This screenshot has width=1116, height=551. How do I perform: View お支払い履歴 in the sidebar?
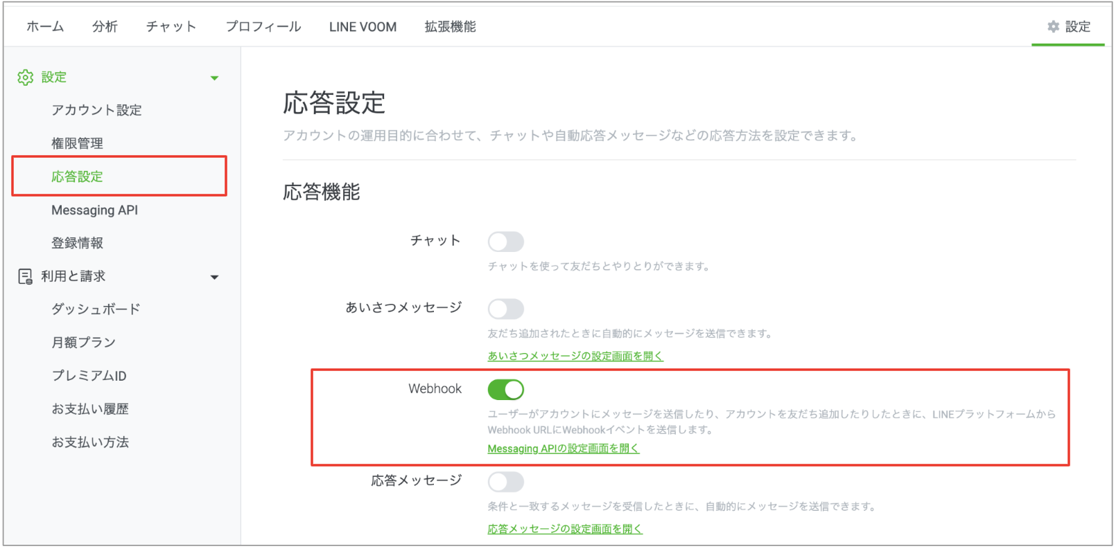pos(90,408)
